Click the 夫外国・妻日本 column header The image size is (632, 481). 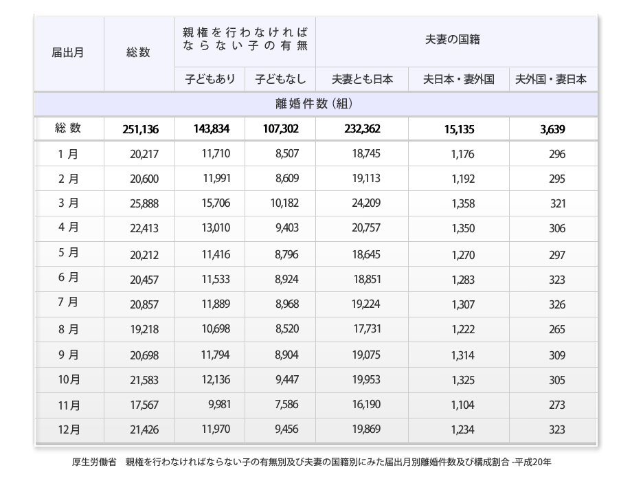pos(551,79)
